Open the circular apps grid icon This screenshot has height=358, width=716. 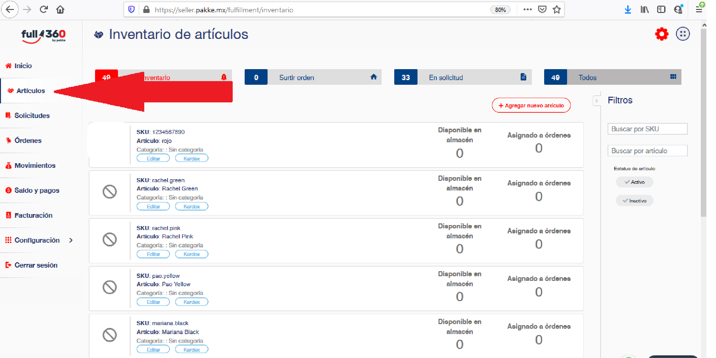coord(682,34)
